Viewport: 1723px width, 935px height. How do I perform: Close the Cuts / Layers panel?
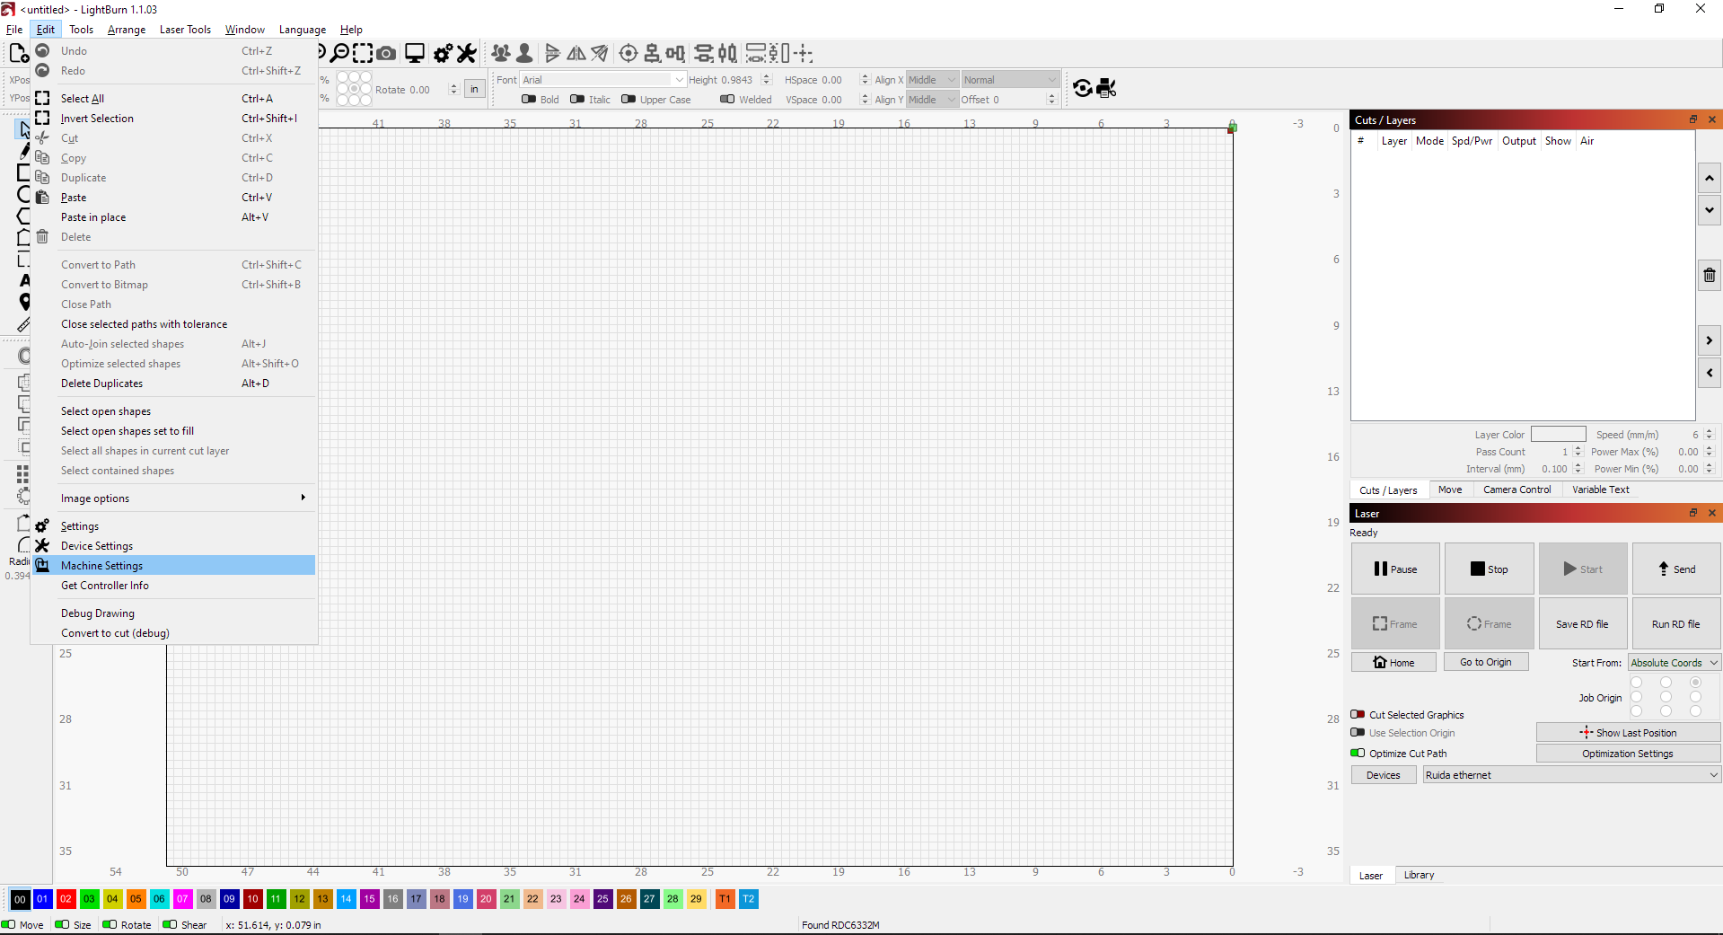1712,119
